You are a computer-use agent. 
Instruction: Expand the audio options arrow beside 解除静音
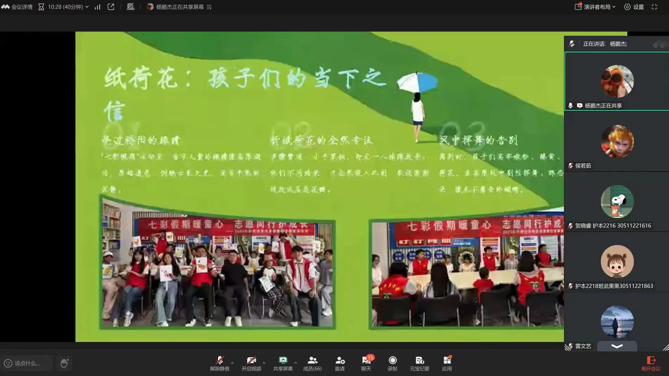pyautogui.click(x=232, y=363)
